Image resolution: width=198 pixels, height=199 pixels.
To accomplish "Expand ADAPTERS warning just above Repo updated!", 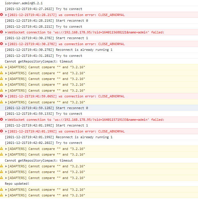I will (6, 178).
